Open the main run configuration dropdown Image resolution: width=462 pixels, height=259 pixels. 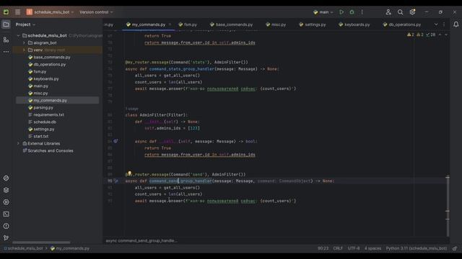323,12
